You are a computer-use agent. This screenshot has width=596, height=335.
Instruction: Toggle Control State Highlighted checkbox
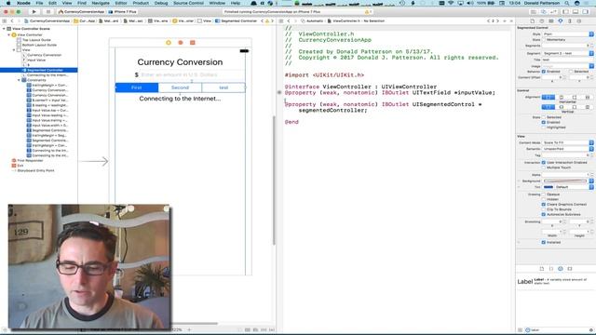(544, 127)
